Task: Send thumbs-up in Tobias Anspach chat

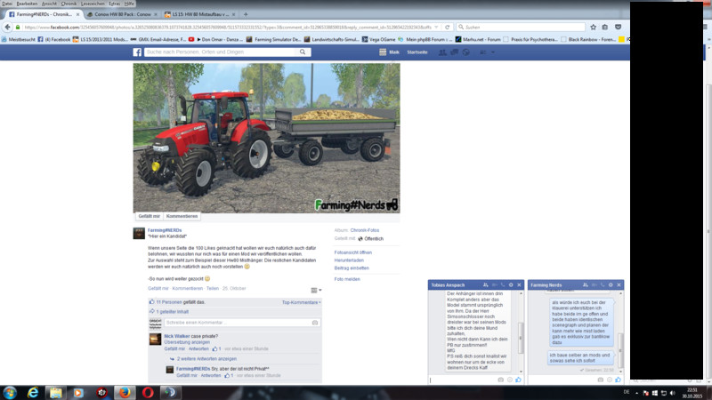Action: (x=518, y=380)
